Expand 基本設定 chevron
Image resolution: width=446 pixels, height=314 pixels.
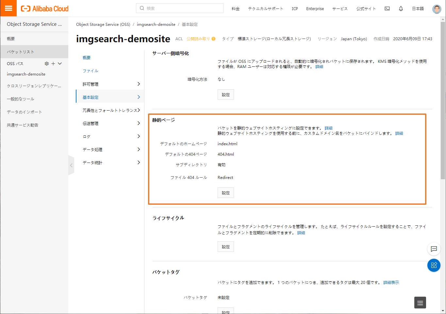139,97
